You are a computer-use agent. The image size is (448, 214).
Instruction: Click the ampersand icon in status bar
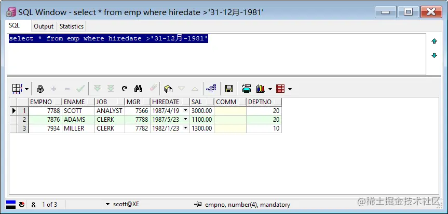(34, 205)
